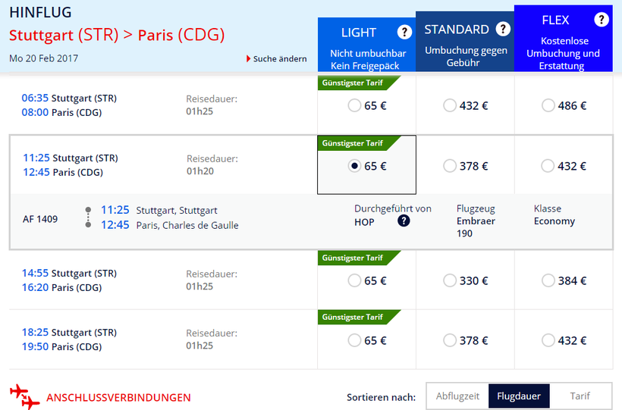This screenshot has height=410, width=622.
Task: Click the red arrow beside Suche ändern
Action: coord(248,58)
